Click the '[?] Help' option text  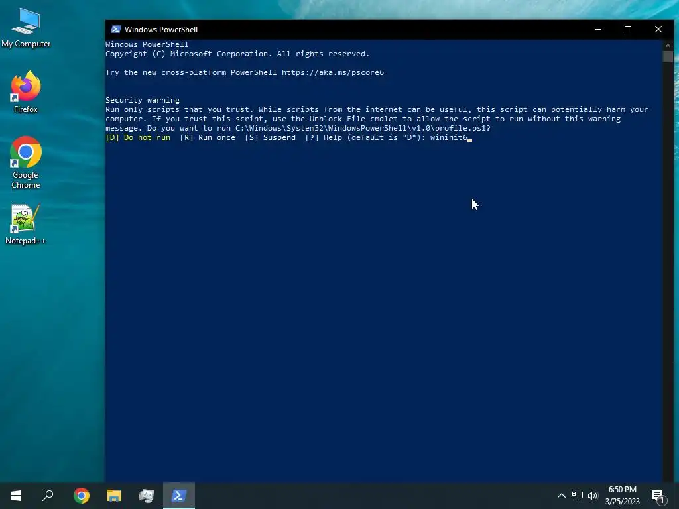[x=324, y=137]
